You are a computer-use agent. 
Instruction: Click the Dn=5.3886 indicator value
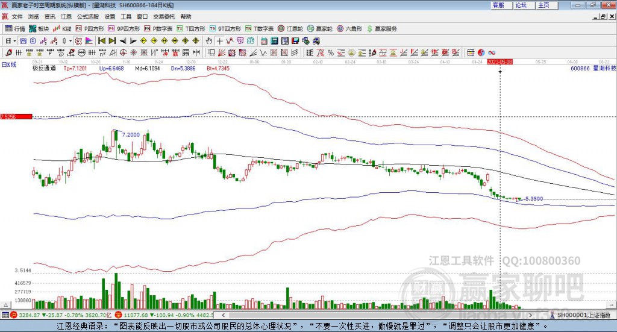pos(183,69)
